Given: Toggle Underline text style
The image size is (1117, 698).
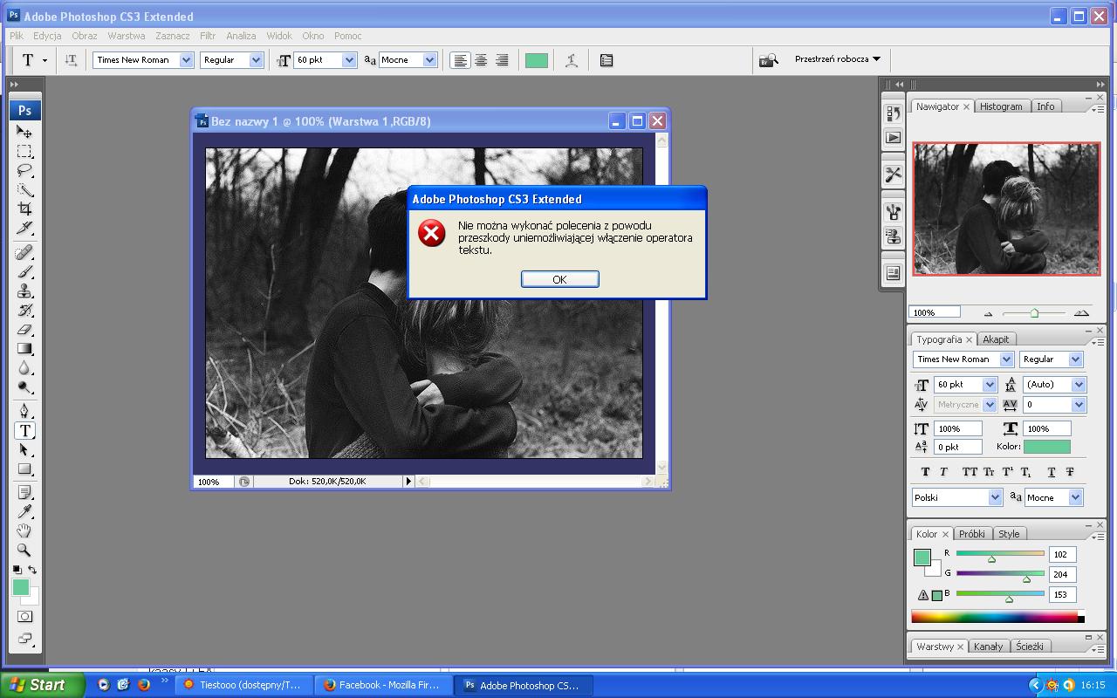Looking at the screenshot, I should point(1051,472).
